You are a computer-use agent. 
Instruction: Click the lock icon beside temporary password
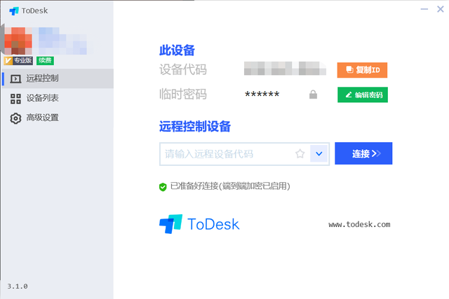pyautogui.click(x=314, y=95)
